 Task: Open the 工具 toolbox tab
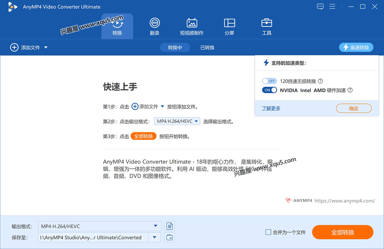click(x=267, y=27)
